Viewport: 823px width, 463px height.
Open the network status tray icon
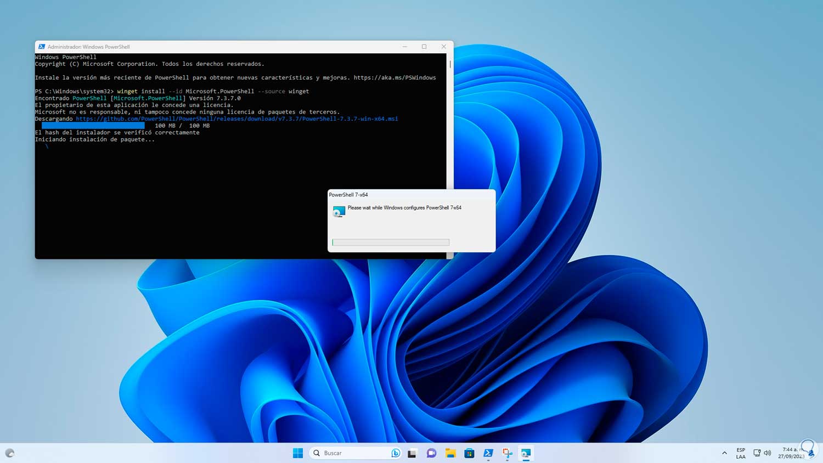(757, 453)
